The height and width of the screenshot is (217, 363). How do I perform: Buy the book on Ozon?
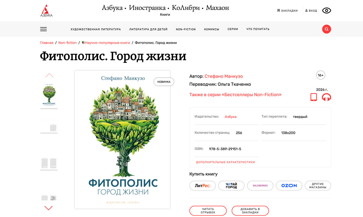[289, 186]
